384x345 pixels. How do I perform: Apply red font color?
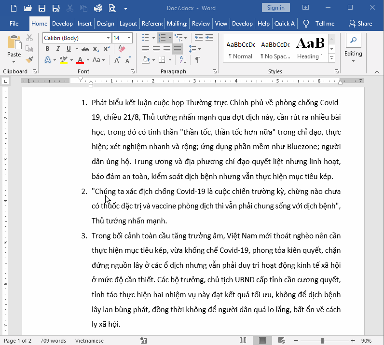click(80, 60)
